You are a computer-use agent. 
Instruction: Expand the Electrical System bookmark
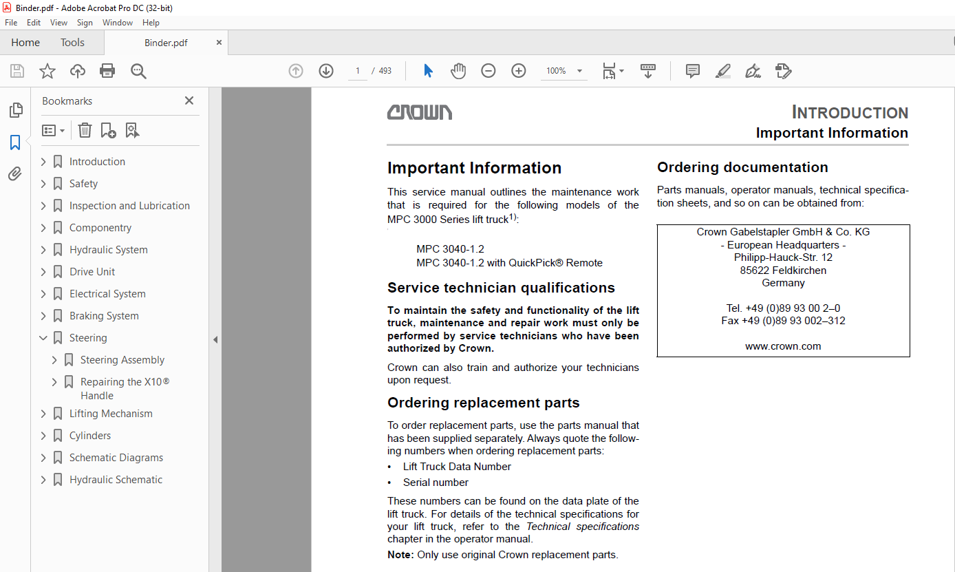pyautogui.click(x=43, y=294)
